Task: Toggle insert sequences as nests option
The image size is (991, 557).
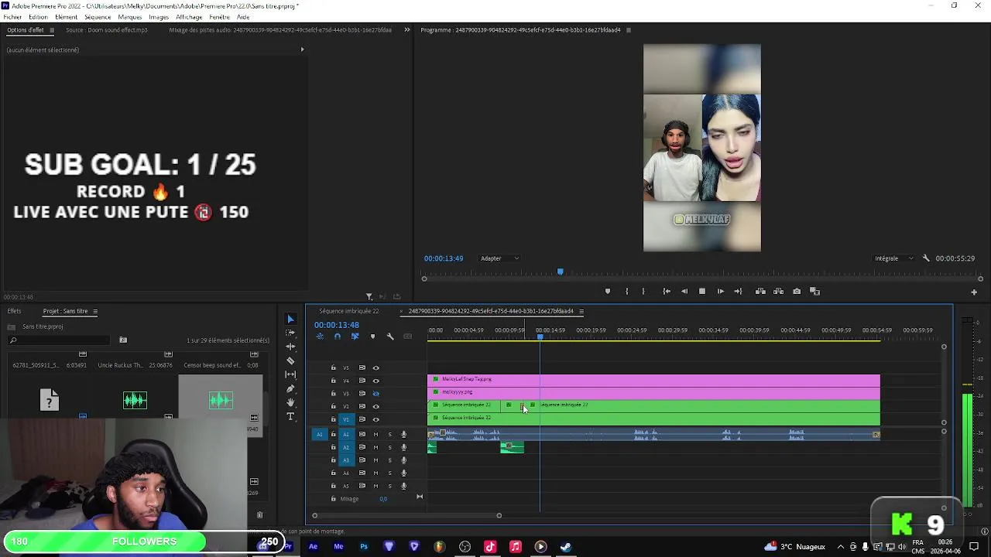Action: pos(320,337)
